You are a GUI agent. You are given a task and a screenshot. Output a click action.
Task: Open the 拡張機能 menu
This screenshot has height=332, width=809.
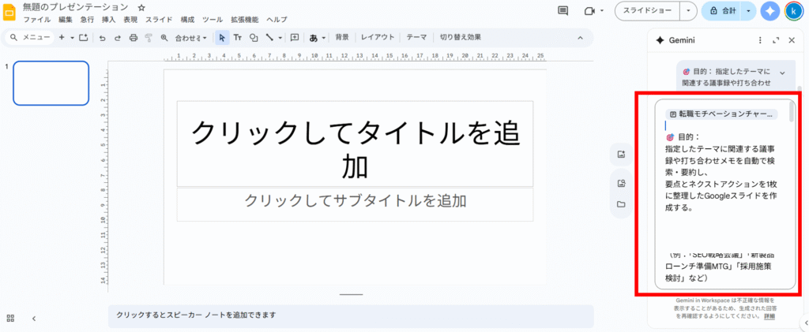[244, 19]
